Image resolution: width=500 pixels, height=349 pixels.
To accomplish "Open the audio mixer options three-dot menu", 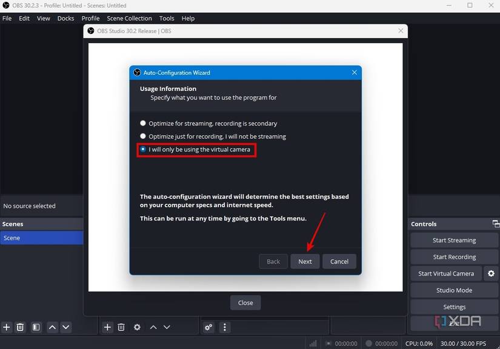I will click(224, 327).
